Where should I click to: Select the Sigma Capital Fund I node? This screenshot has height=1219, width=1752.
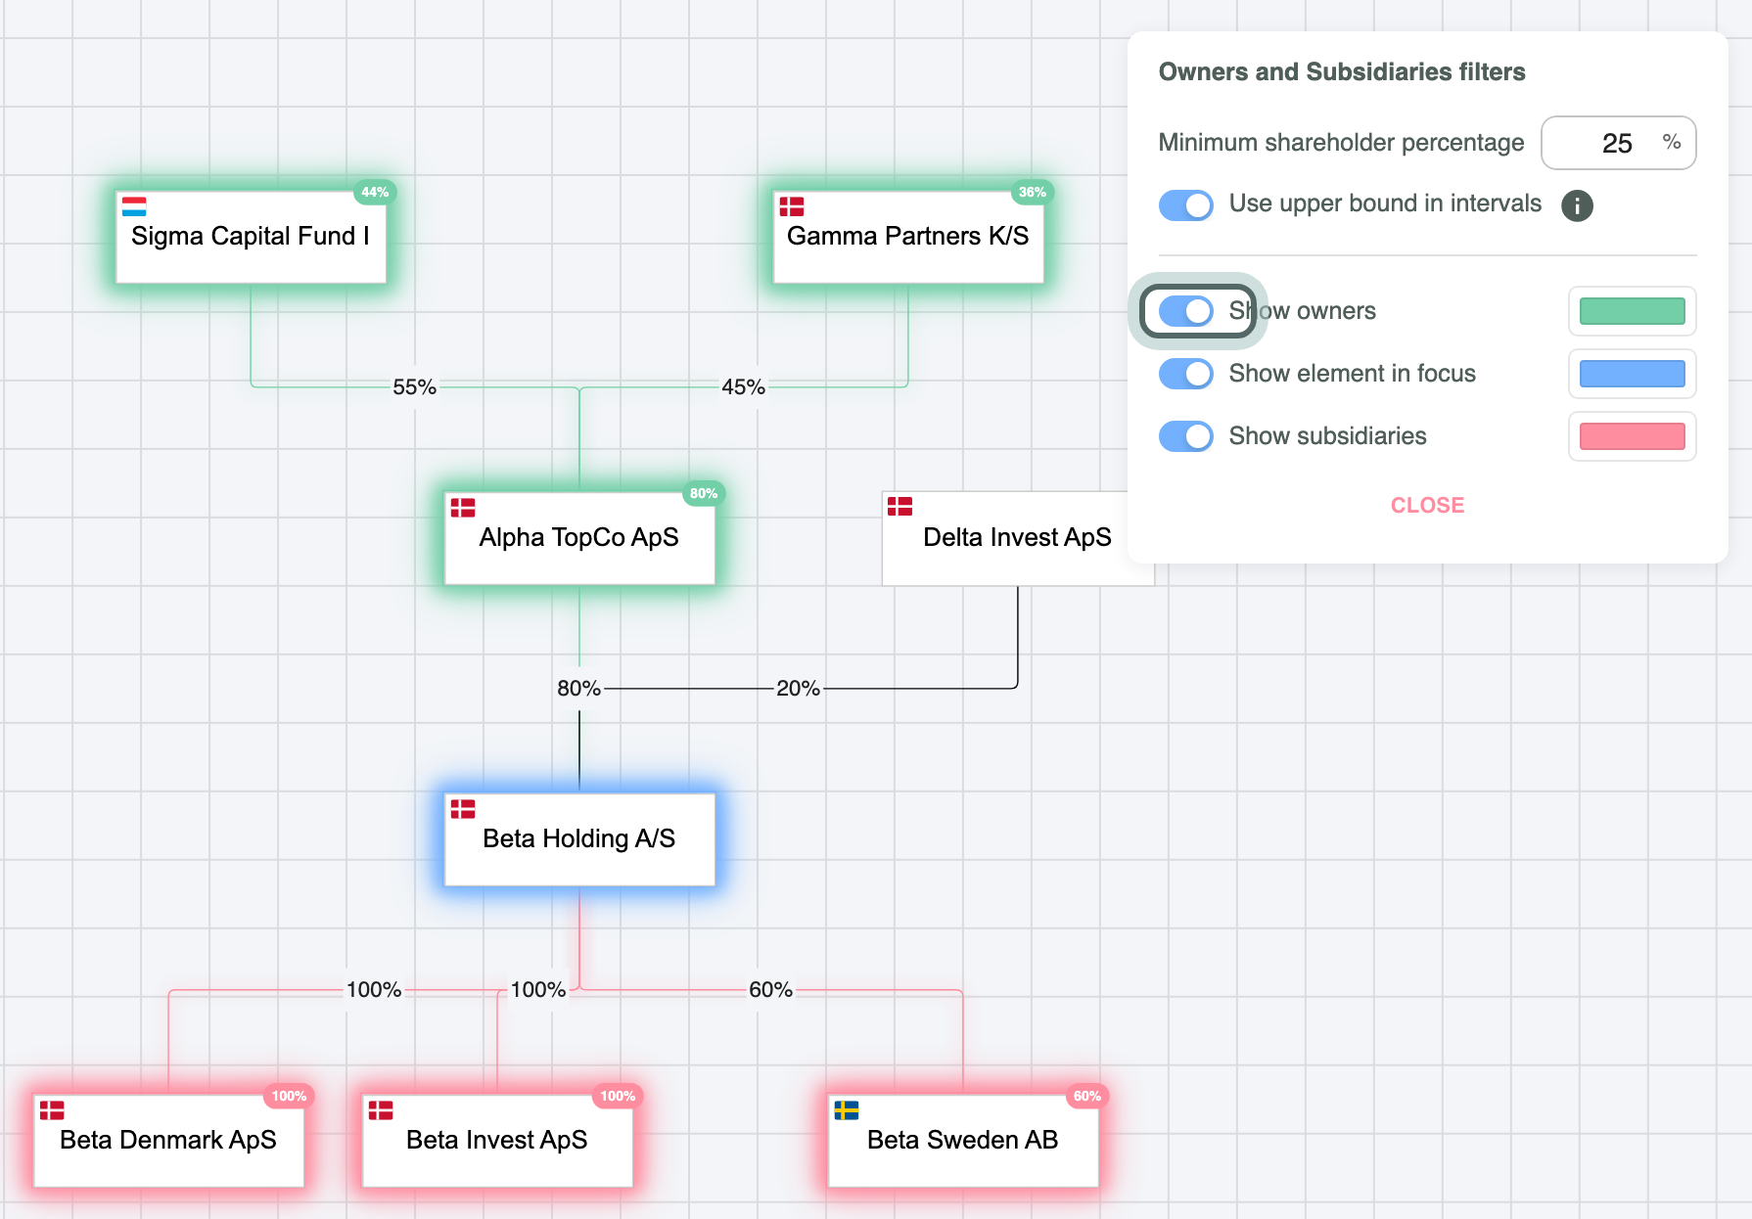point(251,237)
